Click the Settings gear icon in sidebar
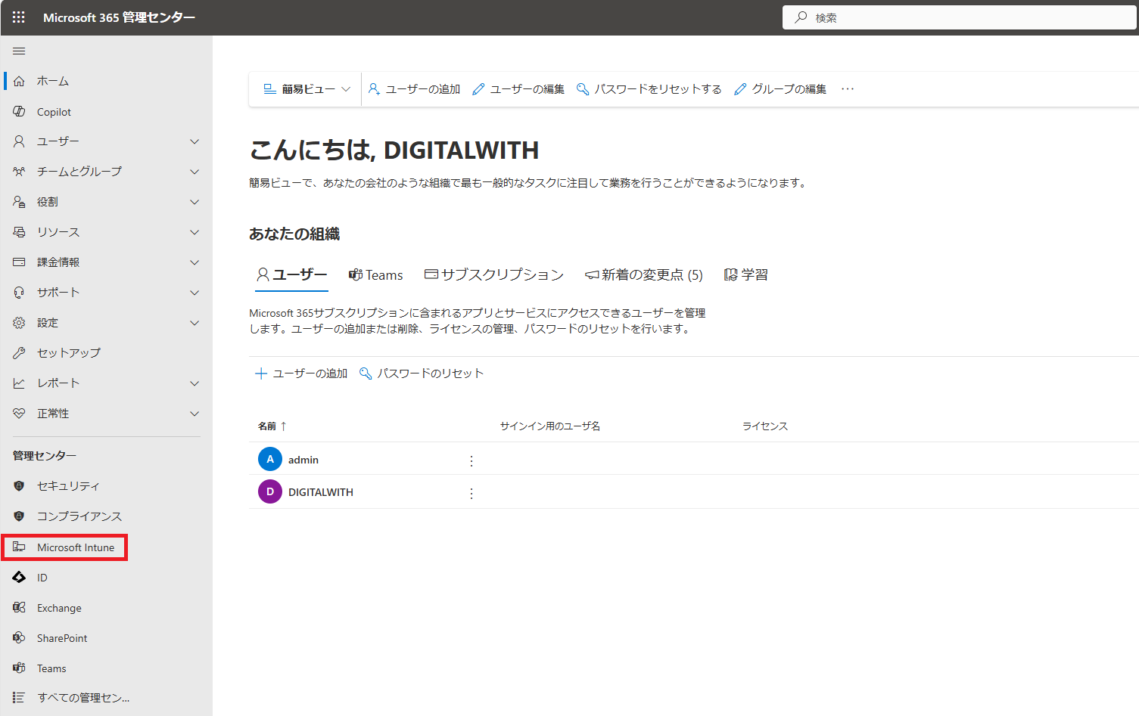Screen dimensions: 1139x716 coord(19,323)
